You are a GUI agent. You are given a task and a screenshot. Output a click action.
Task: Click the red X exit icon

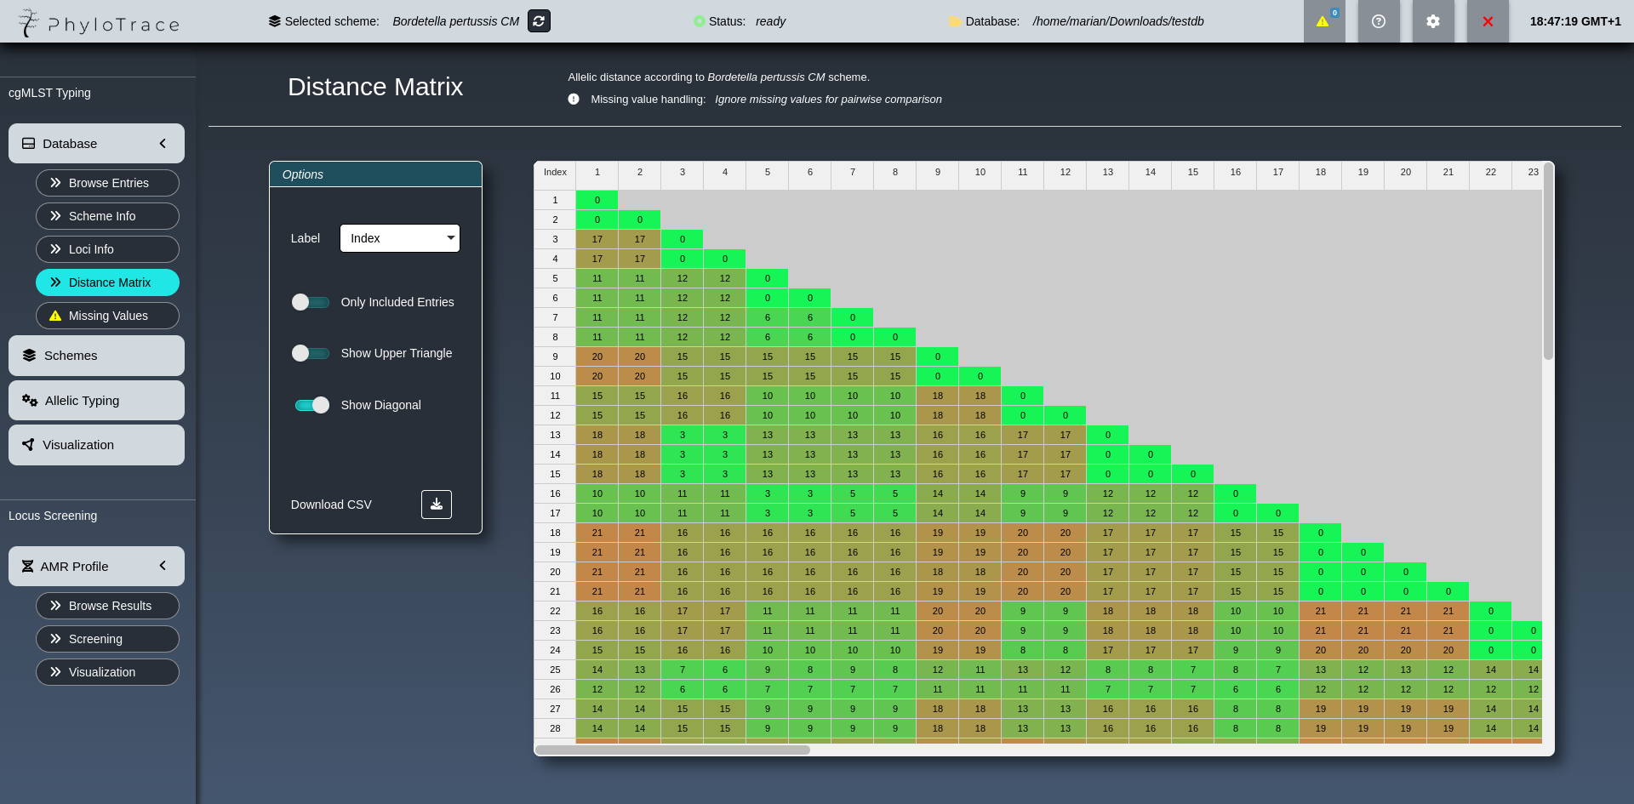click(1488, 21)
